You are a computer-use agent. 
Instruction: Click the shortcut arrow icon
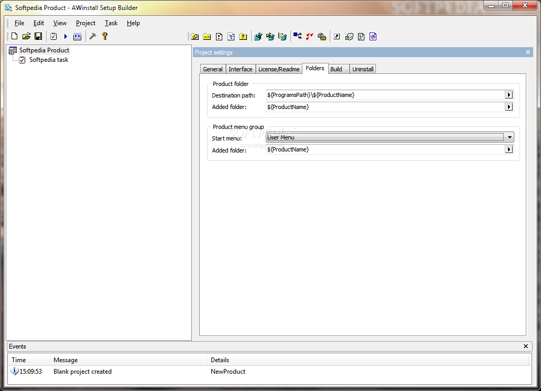click(337, 37)
